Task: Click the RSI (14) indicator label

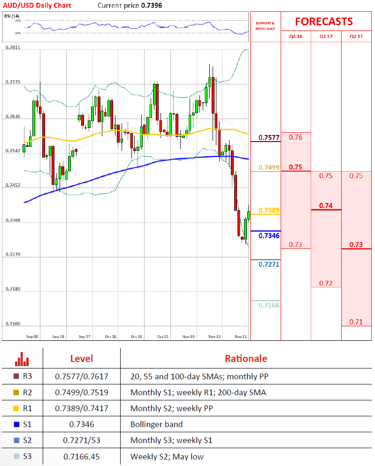Action: 12,16
